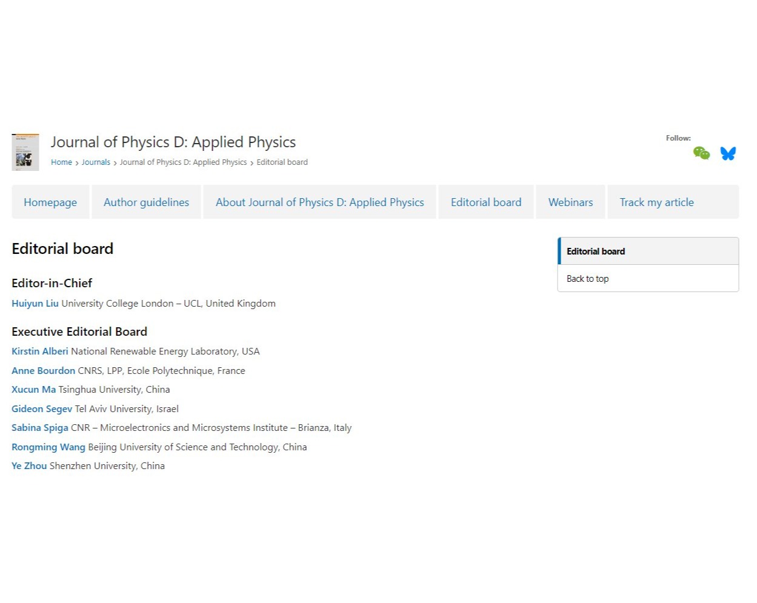Open About Journal of Physics D tab
757x603 pixels.
click(x=319, y=202)
